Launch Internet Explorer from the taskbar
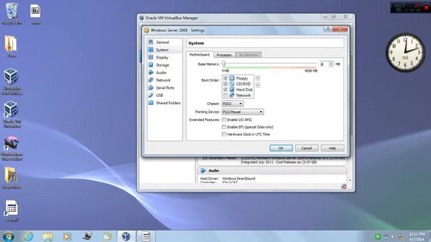The image size is (431, 242). click(28, 236)
